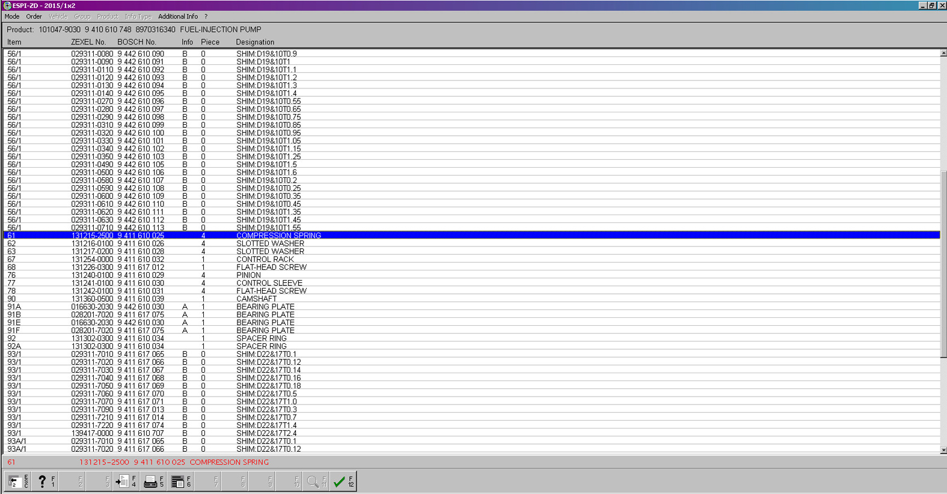
Task: Open the ? help menu
Action: point(206,17)
